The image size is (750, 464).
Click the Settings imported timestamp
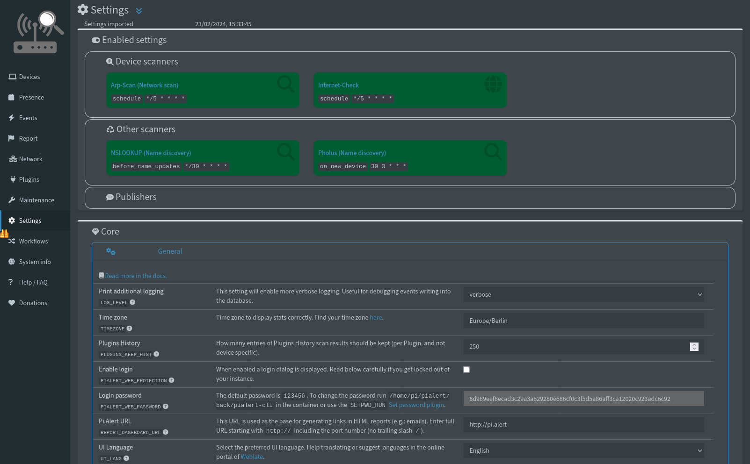pyautogui.click(x=223, y=24)
